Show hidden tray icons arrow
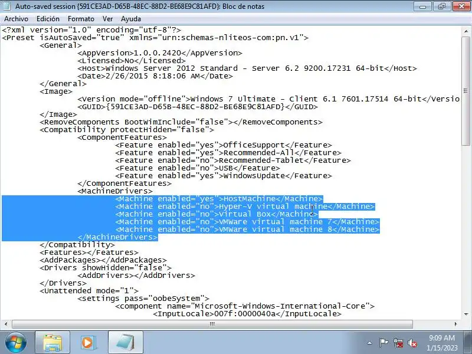 (x=370, y=343)
